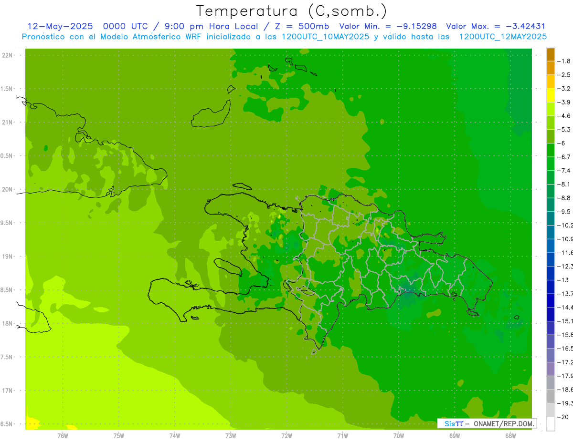
Task: Pick the blue swatch between -13 and -13.7
Action: click(551, 287)
